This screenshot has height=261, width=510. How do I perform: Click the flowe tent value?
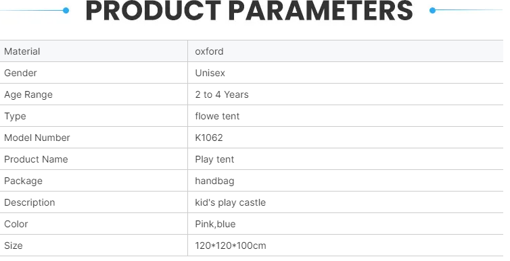[217, 116]
